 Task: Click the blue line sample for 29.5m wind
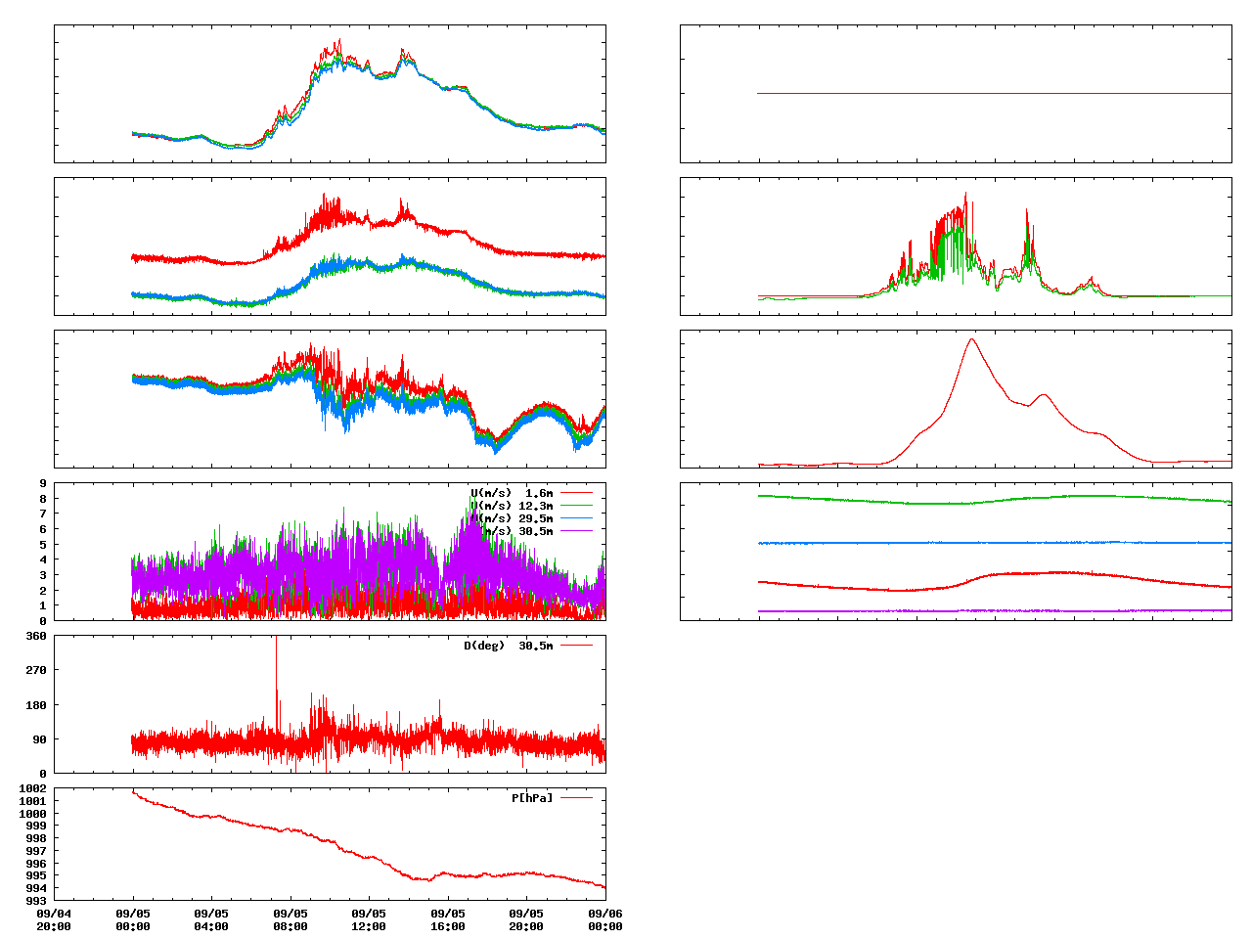tap(576, 518)
